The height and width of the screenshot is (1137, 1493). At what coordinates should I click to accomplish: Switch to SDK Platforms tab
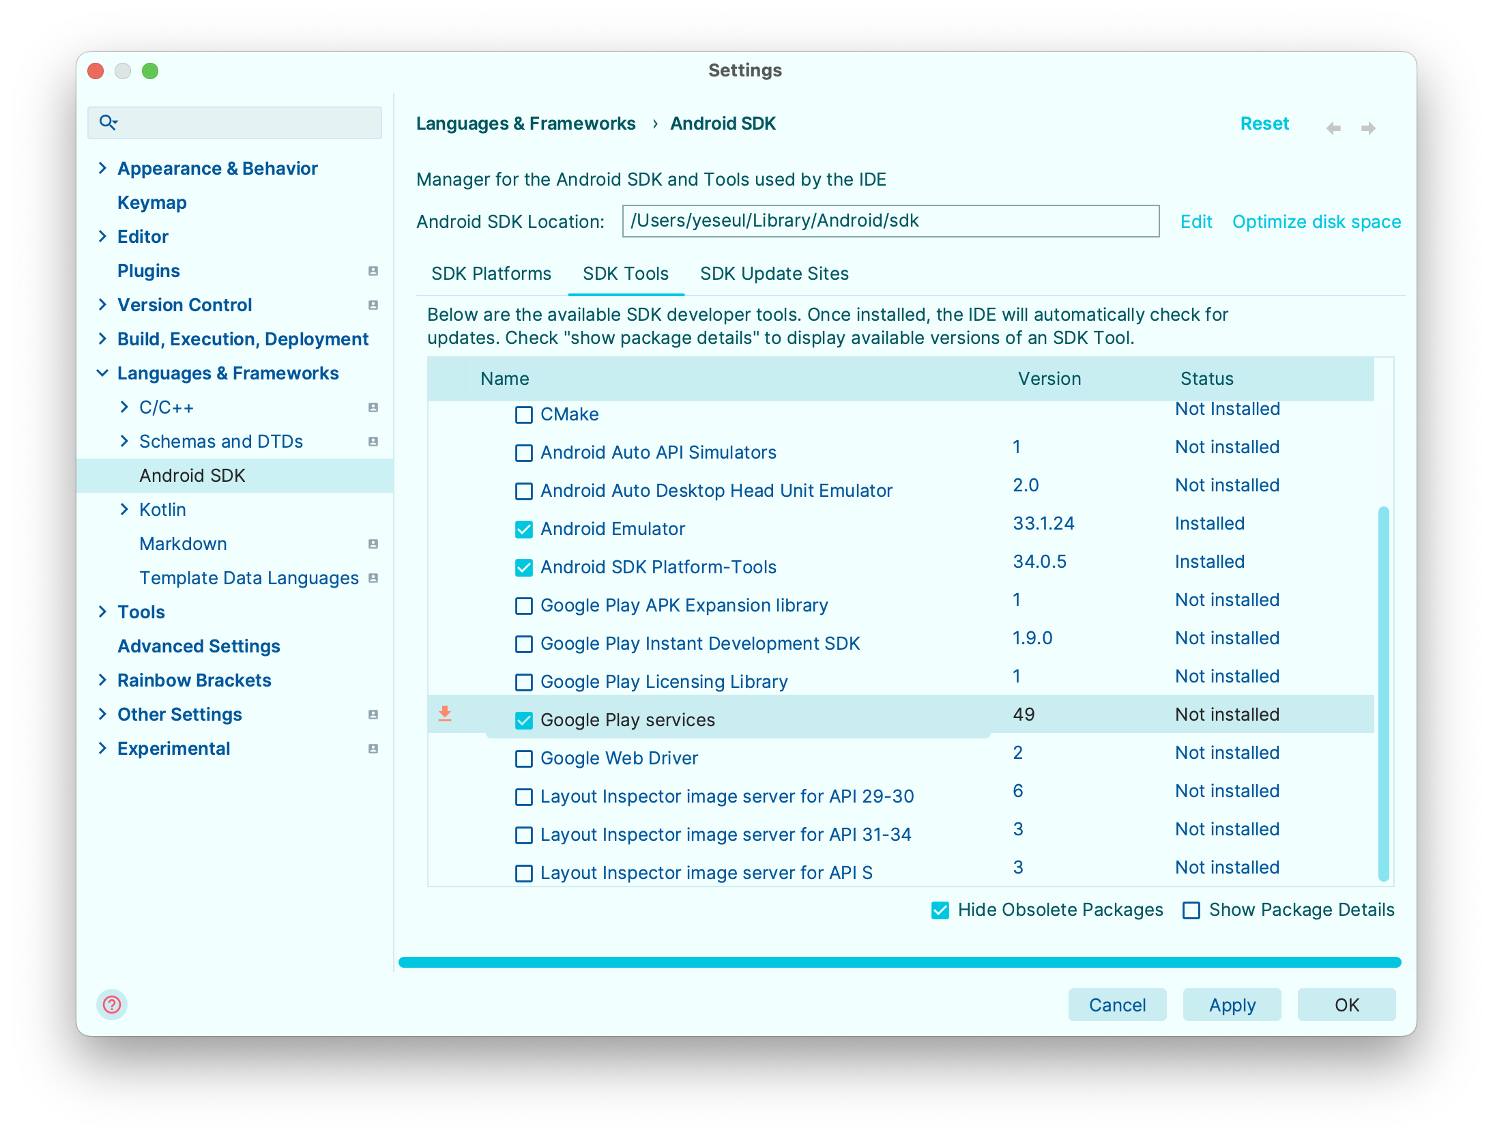click(491, 274)
